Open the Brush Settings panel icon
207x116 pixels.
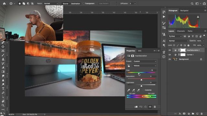[x=164, y=23]
